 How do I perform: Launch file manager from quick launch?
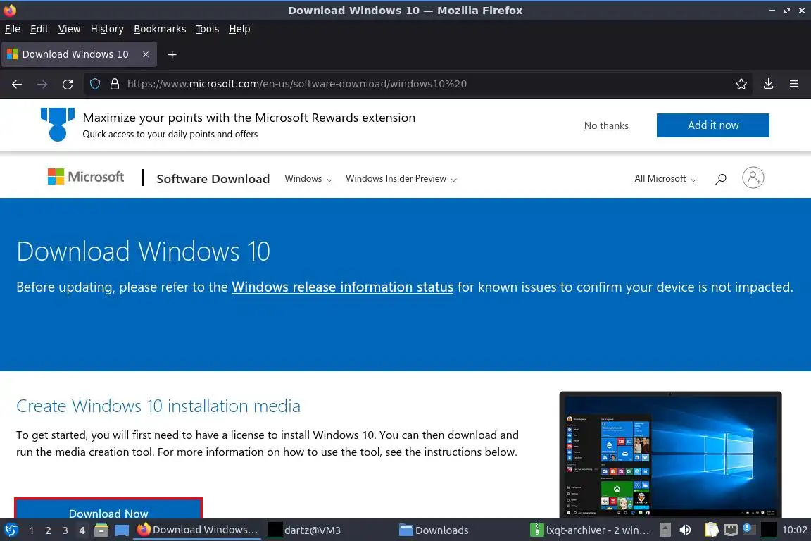(x=101, y=530)
